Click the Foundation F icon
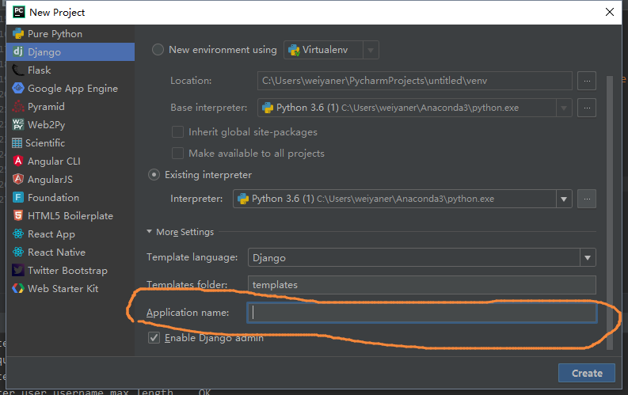This screenshot has width=628, height=395. 18,197
